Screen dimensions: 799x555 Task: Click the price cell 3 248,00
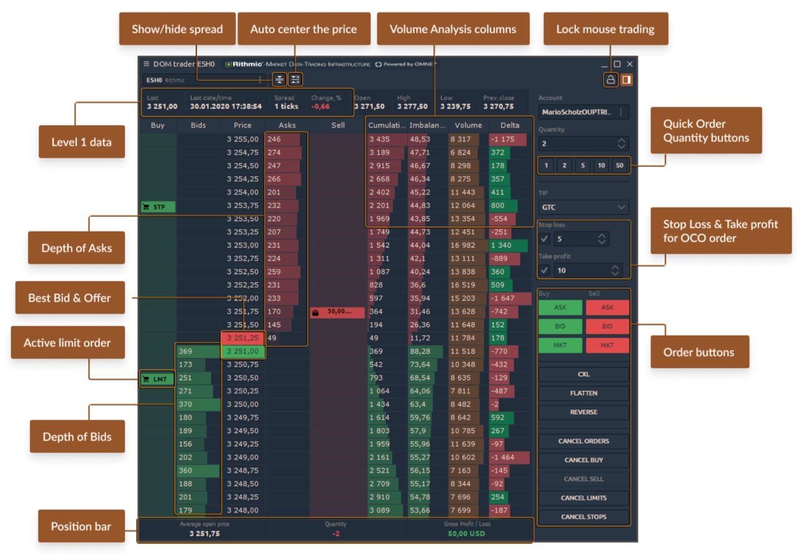[243, 510]
